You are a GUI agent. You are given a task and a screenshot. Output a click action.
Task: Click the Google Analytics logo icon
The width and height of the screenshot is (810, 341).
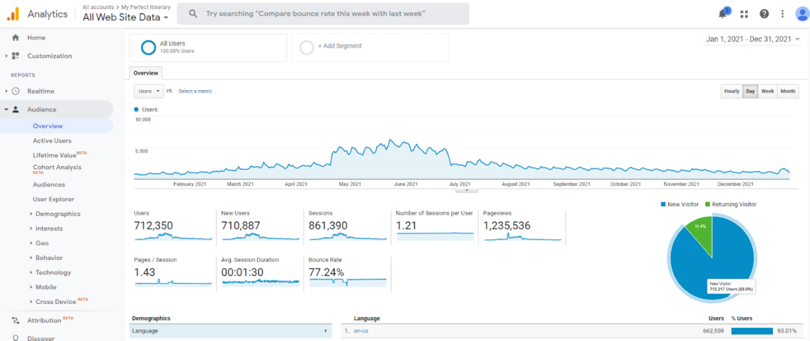coord(13,14)
